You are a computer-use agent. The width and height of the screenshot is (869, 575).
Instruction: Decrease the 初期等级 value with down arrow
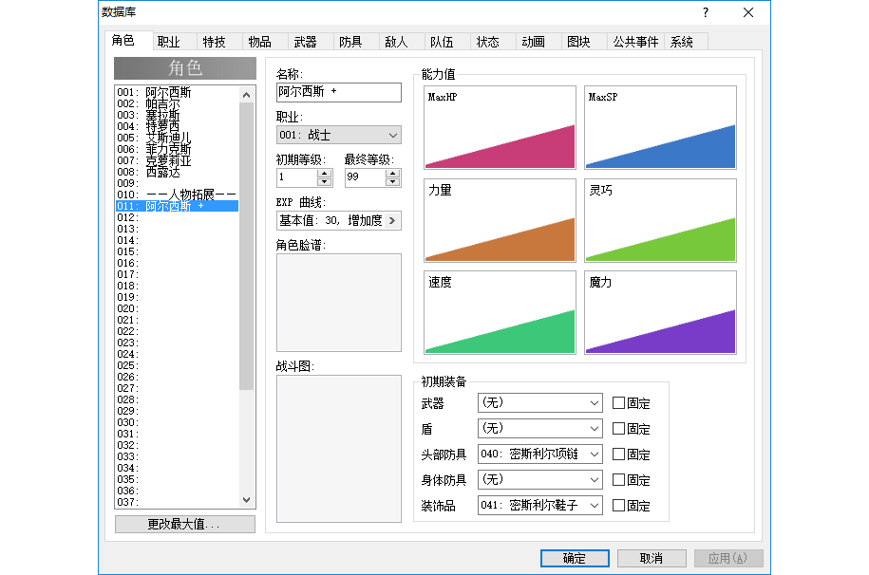(x=325, y=181)
